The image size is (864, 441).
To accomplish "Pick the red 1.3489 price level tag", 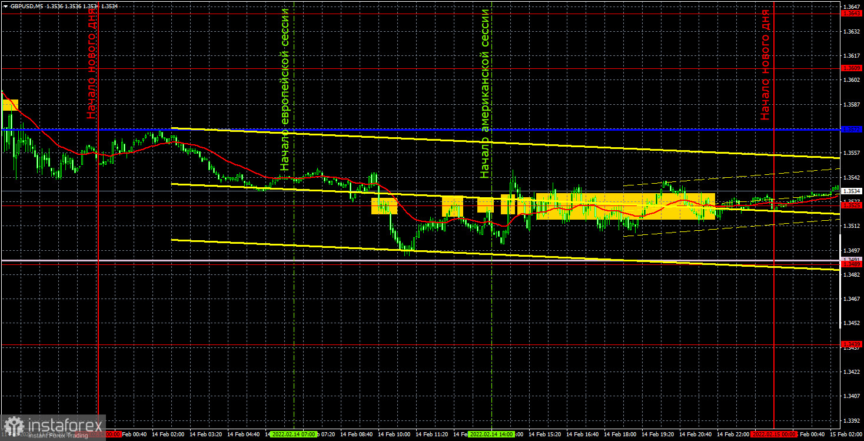I will [x=851, y=264].
